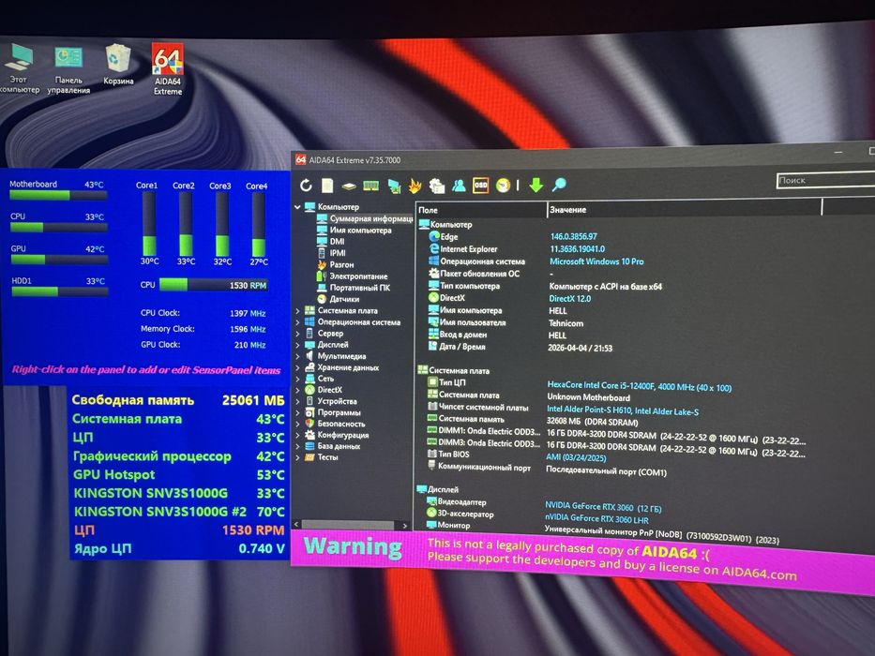Click the 3D-акселератор row icon
Screen dimensions: 875x656
(431, 513)
